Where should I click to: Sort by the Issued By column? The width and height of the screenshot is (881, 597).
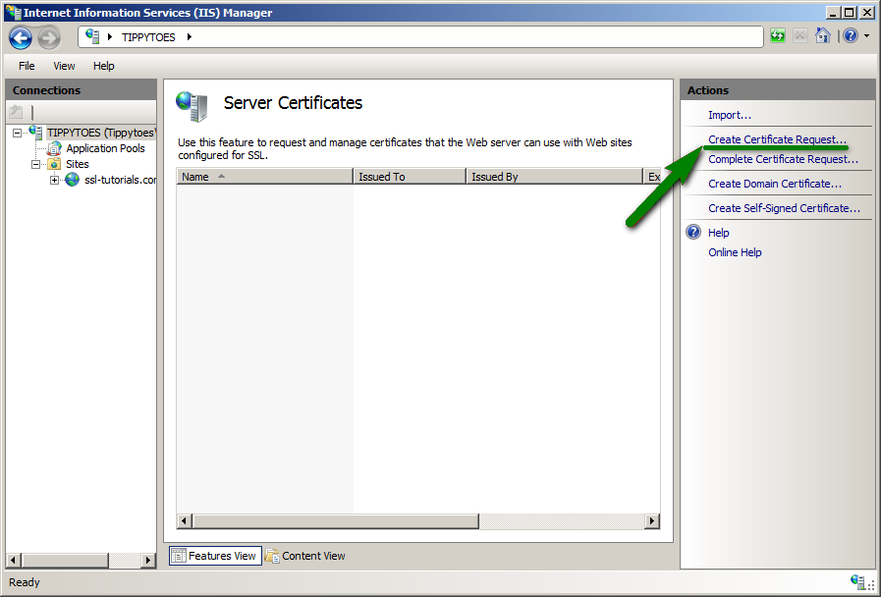click(554, 177)
